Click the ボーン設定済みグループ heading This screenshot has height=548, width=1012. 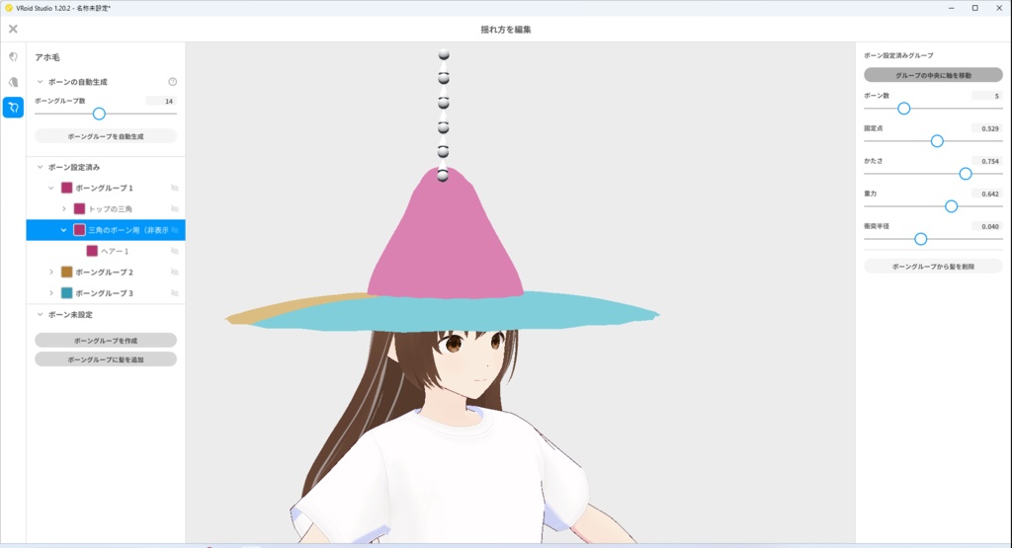pyautogui.click(x=898, y=55)
